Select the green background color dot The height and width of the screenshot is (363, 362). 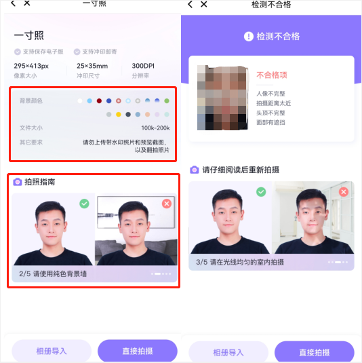tap(167, 100)
